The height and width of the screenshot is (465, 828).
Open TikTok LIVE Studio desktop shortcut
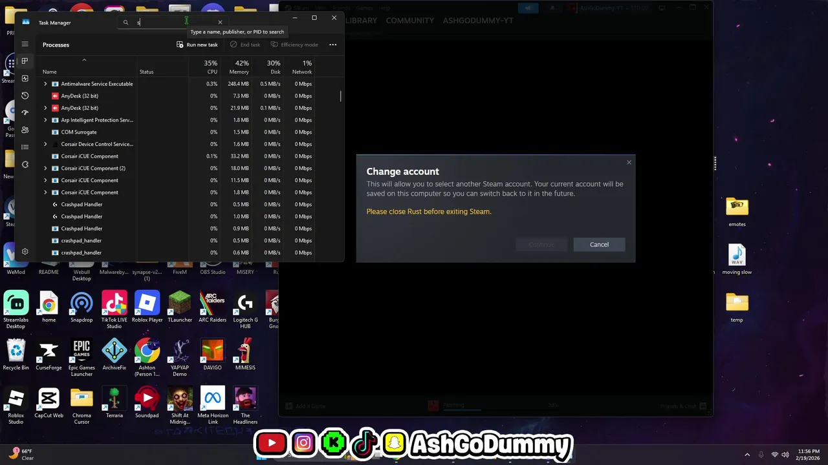click(x=114, y=309)
